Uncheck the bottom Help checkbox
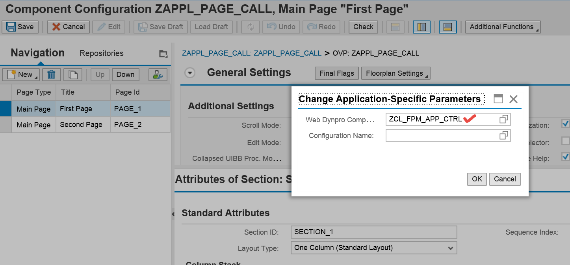 pos(565,157)
